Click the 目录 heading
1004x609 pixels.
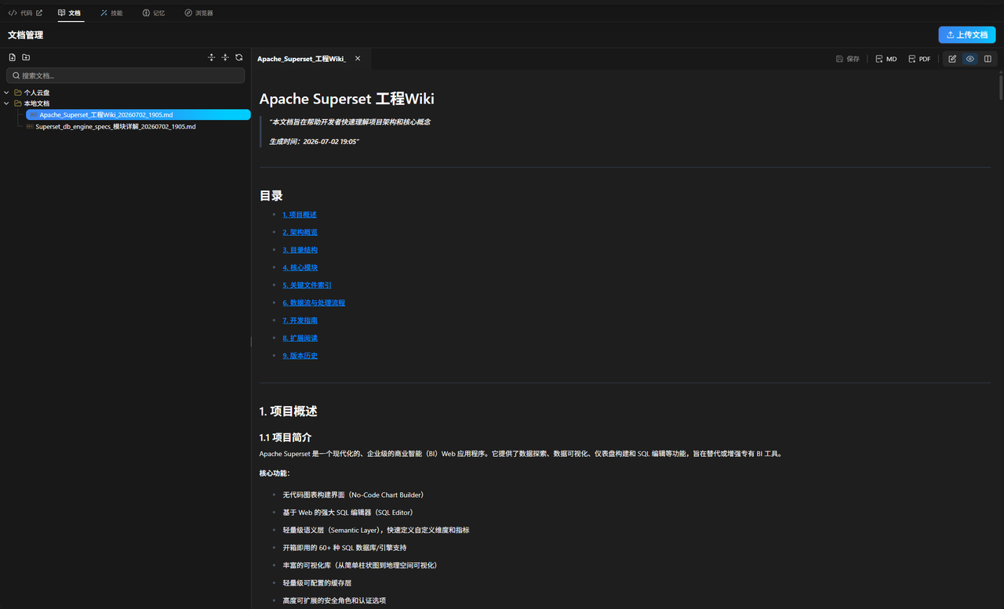271,196
